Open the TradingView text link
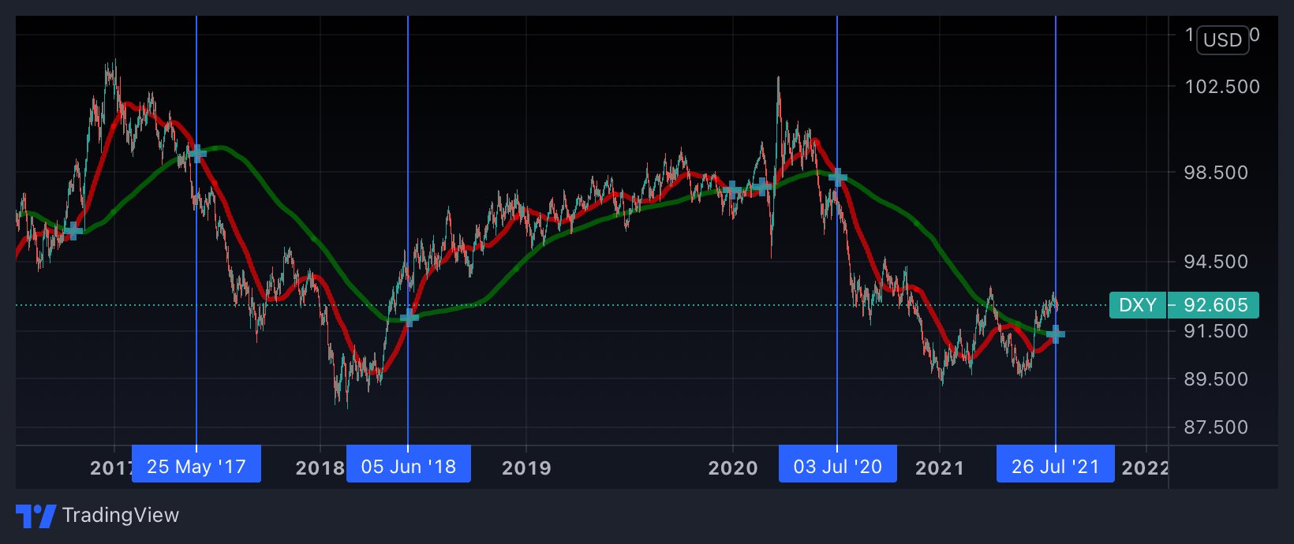Image resolution: width=1294 pixels, height=544 pixels. [x=121, y=516]
